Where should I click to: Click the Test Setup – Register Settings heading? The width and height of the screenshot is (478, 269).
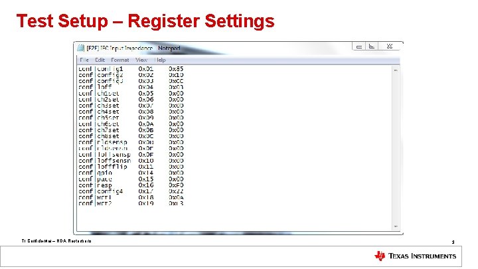tap(145, 21)
